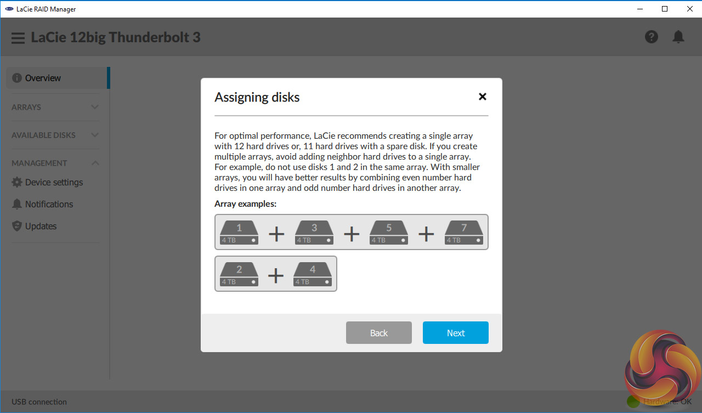702x413 pixels.
Task: Open the help question mark icon
Action: 652,37
